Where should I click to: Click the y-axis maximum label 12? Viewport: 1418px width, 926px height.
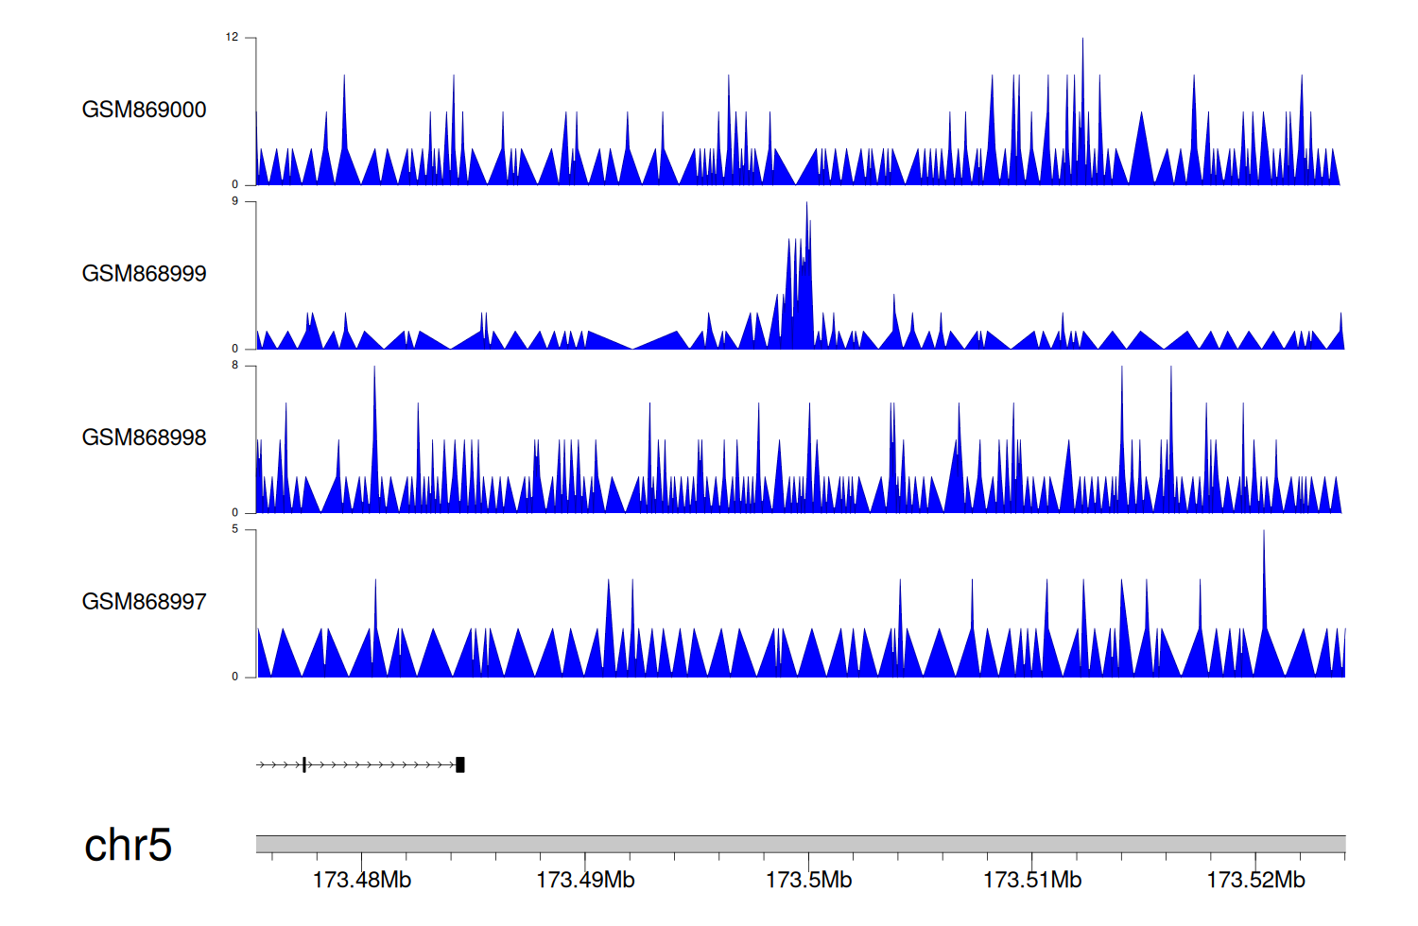(232, 38)
